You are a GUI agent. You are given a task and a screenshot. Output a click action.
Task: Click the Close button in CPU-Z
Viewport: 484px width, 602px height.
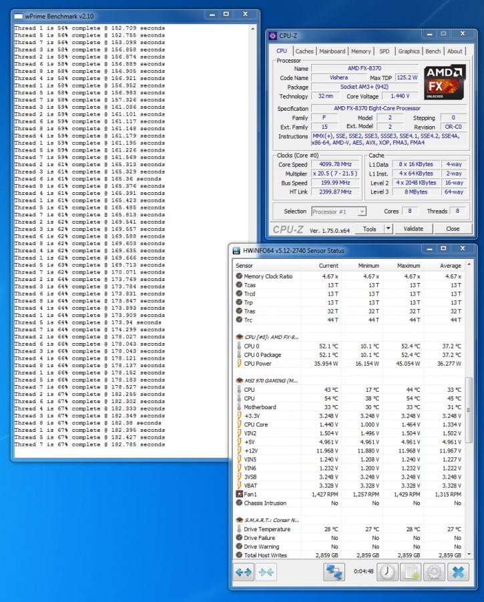coord(453,228)
